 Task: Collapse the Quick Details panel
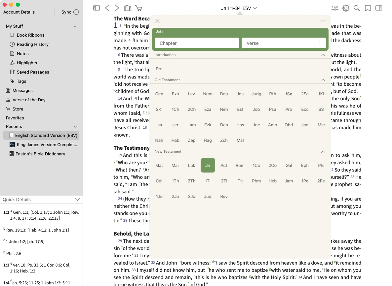tap(77, 200)
